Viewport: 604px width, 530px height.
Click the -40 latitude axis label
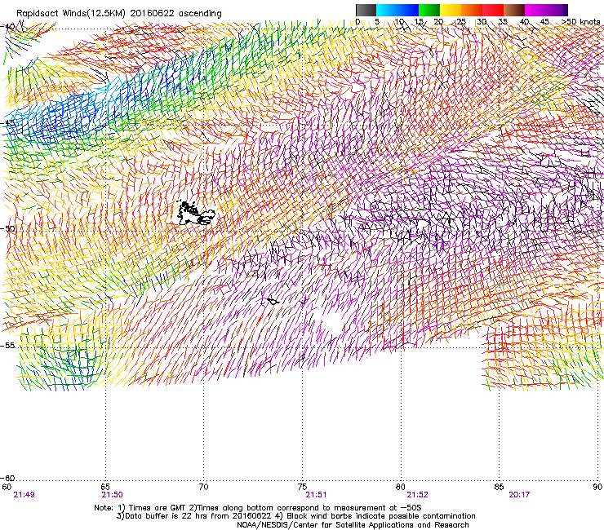(7, 27)
